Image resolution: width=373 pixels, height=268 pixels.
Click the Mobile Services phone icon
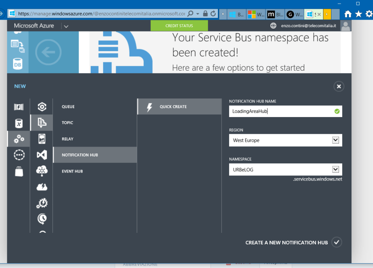pos(42,139)
